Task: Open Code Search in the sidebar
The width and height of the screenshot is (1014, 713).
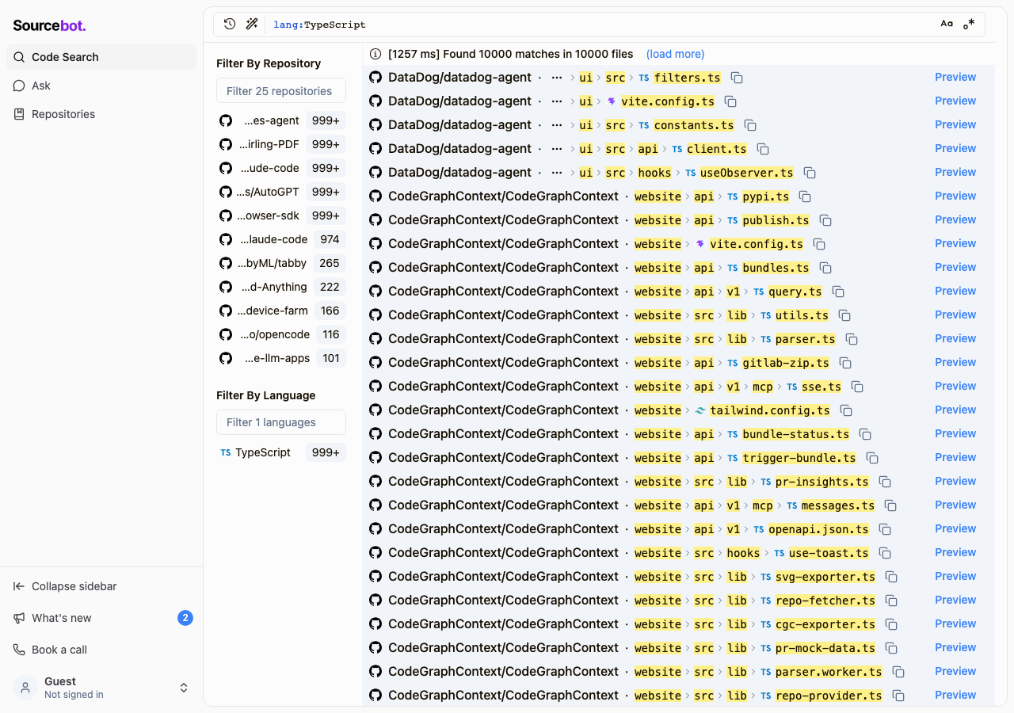Action: [101, 57]
